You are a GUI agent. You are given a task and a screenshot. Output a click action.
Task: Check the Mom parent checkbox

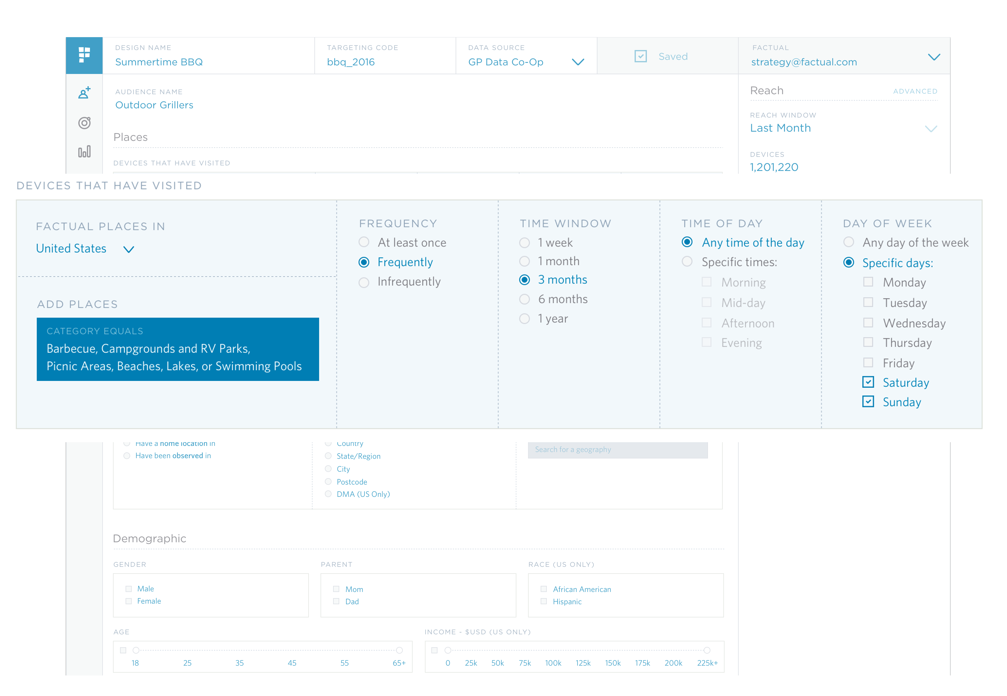336,589
